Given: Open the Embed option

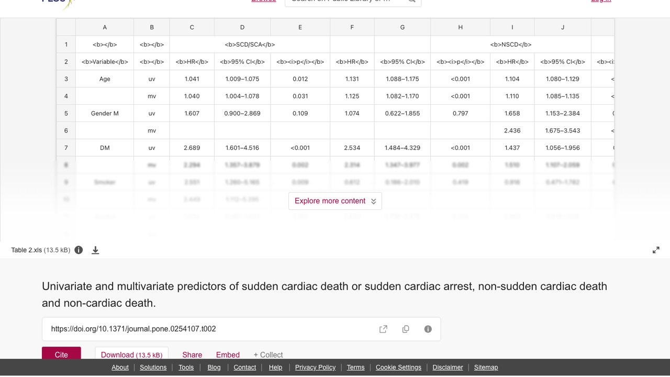Looking at the screenshot, I should coord(228,354).
